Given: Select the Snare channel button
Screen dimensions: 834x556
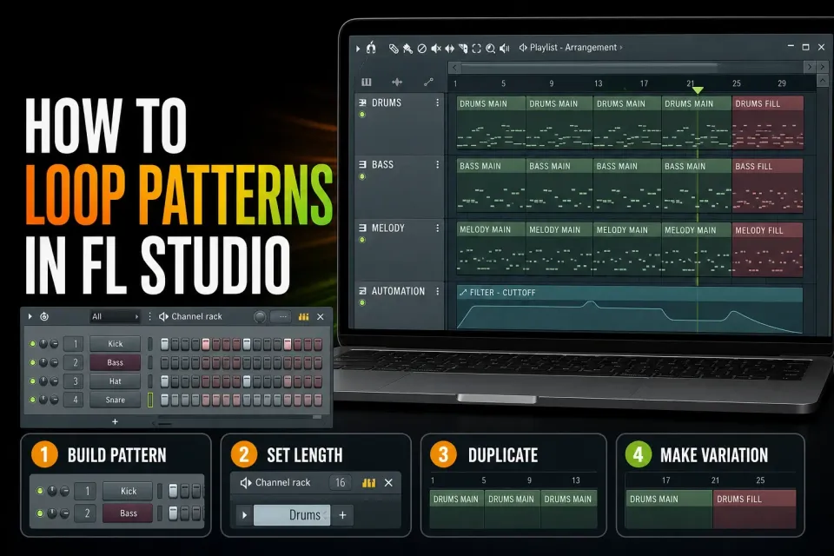Looking at the screenshot, I should point(115,400).
